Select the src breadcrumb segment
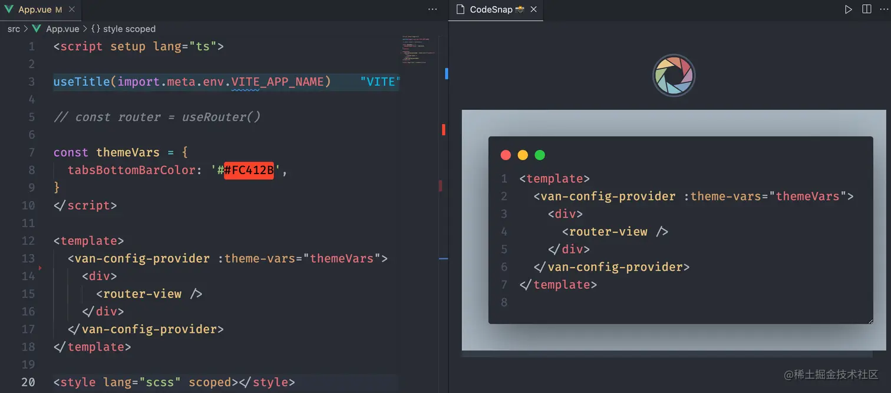 (14, 29)
